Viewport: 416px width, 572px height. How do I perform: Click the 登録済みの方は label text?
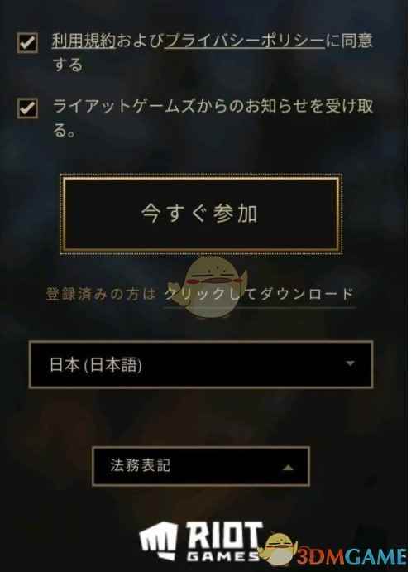tap(101, 294)
